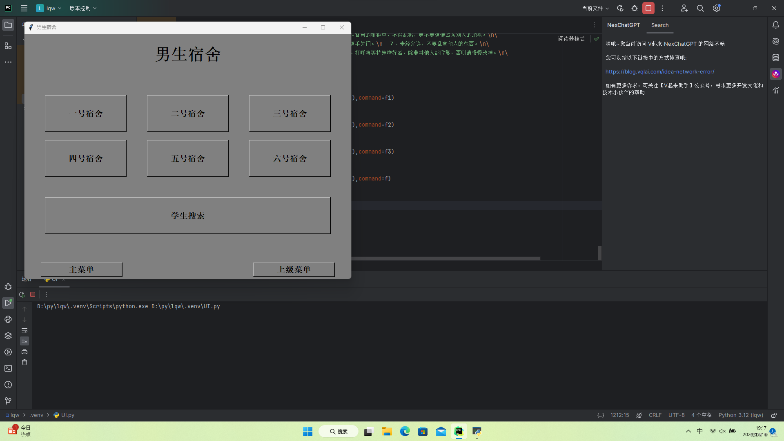
Task: Open the PyCharm main hamburger menu
Action: point(24,8)
